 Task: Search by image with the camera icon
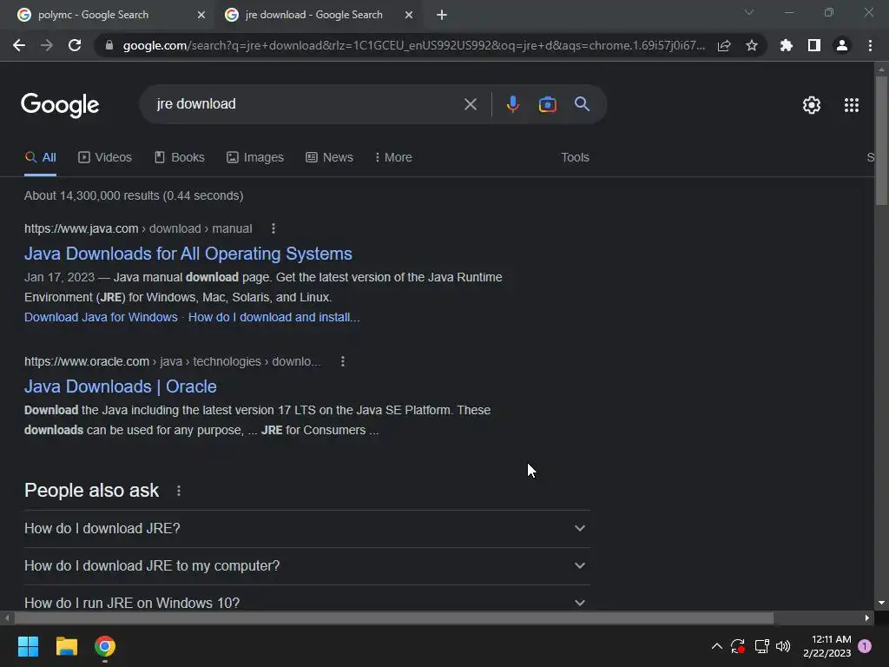pos(547,104)
